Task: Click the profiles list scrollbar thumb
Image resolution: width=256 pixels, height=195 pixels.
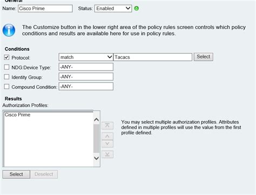Action: click(97, 138)
